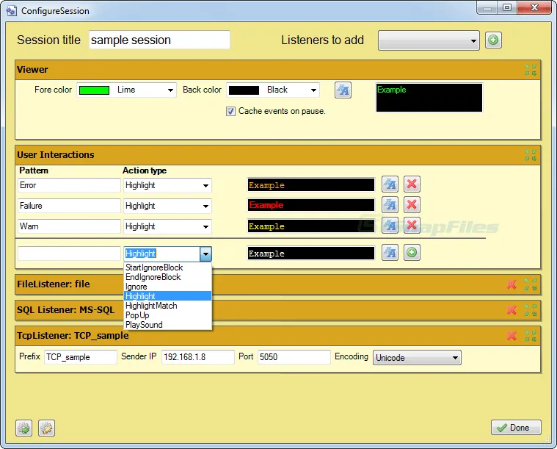Click the gear with pencil icon
This screenshot has width=557, height=449.
[x=46, y=428]
